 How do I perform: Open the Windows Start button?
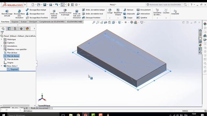coord(4,115)
